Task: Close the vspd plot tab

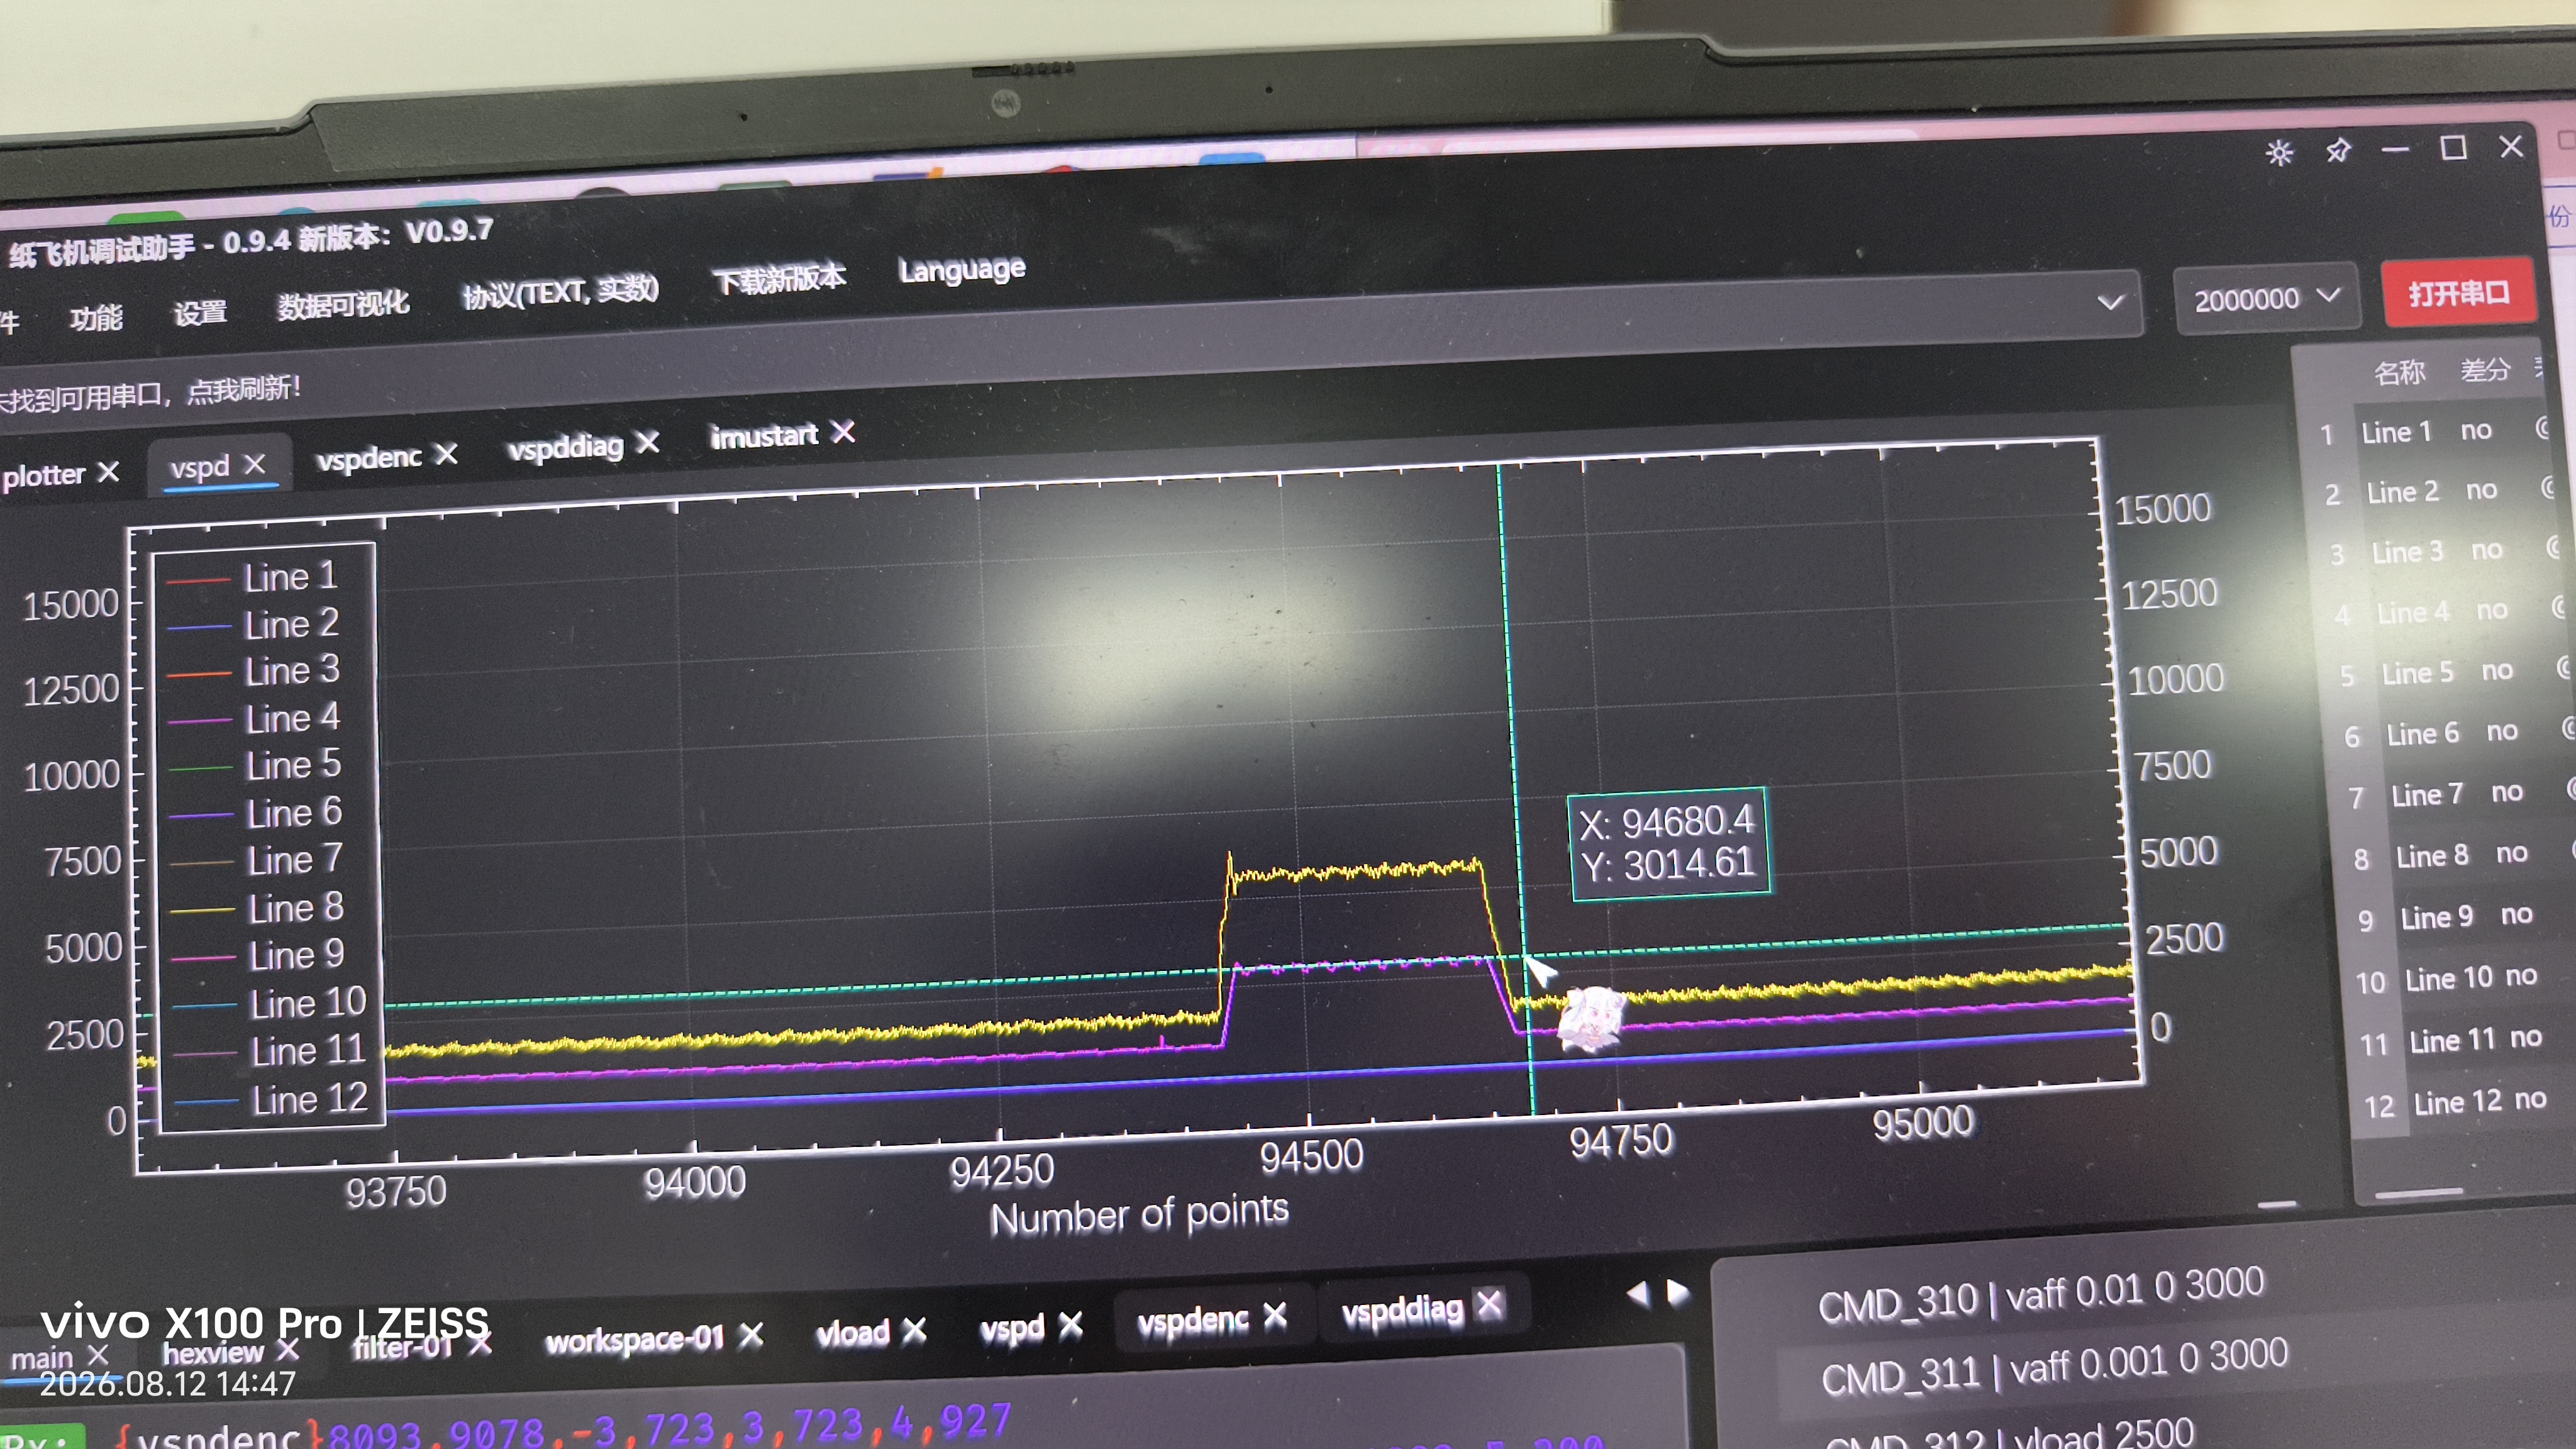Action: pyautogui.click(x=255, y=464)
